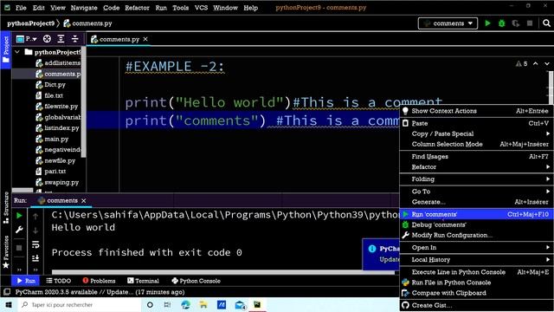Open the TODO tool window button

(x=59, y=281)
